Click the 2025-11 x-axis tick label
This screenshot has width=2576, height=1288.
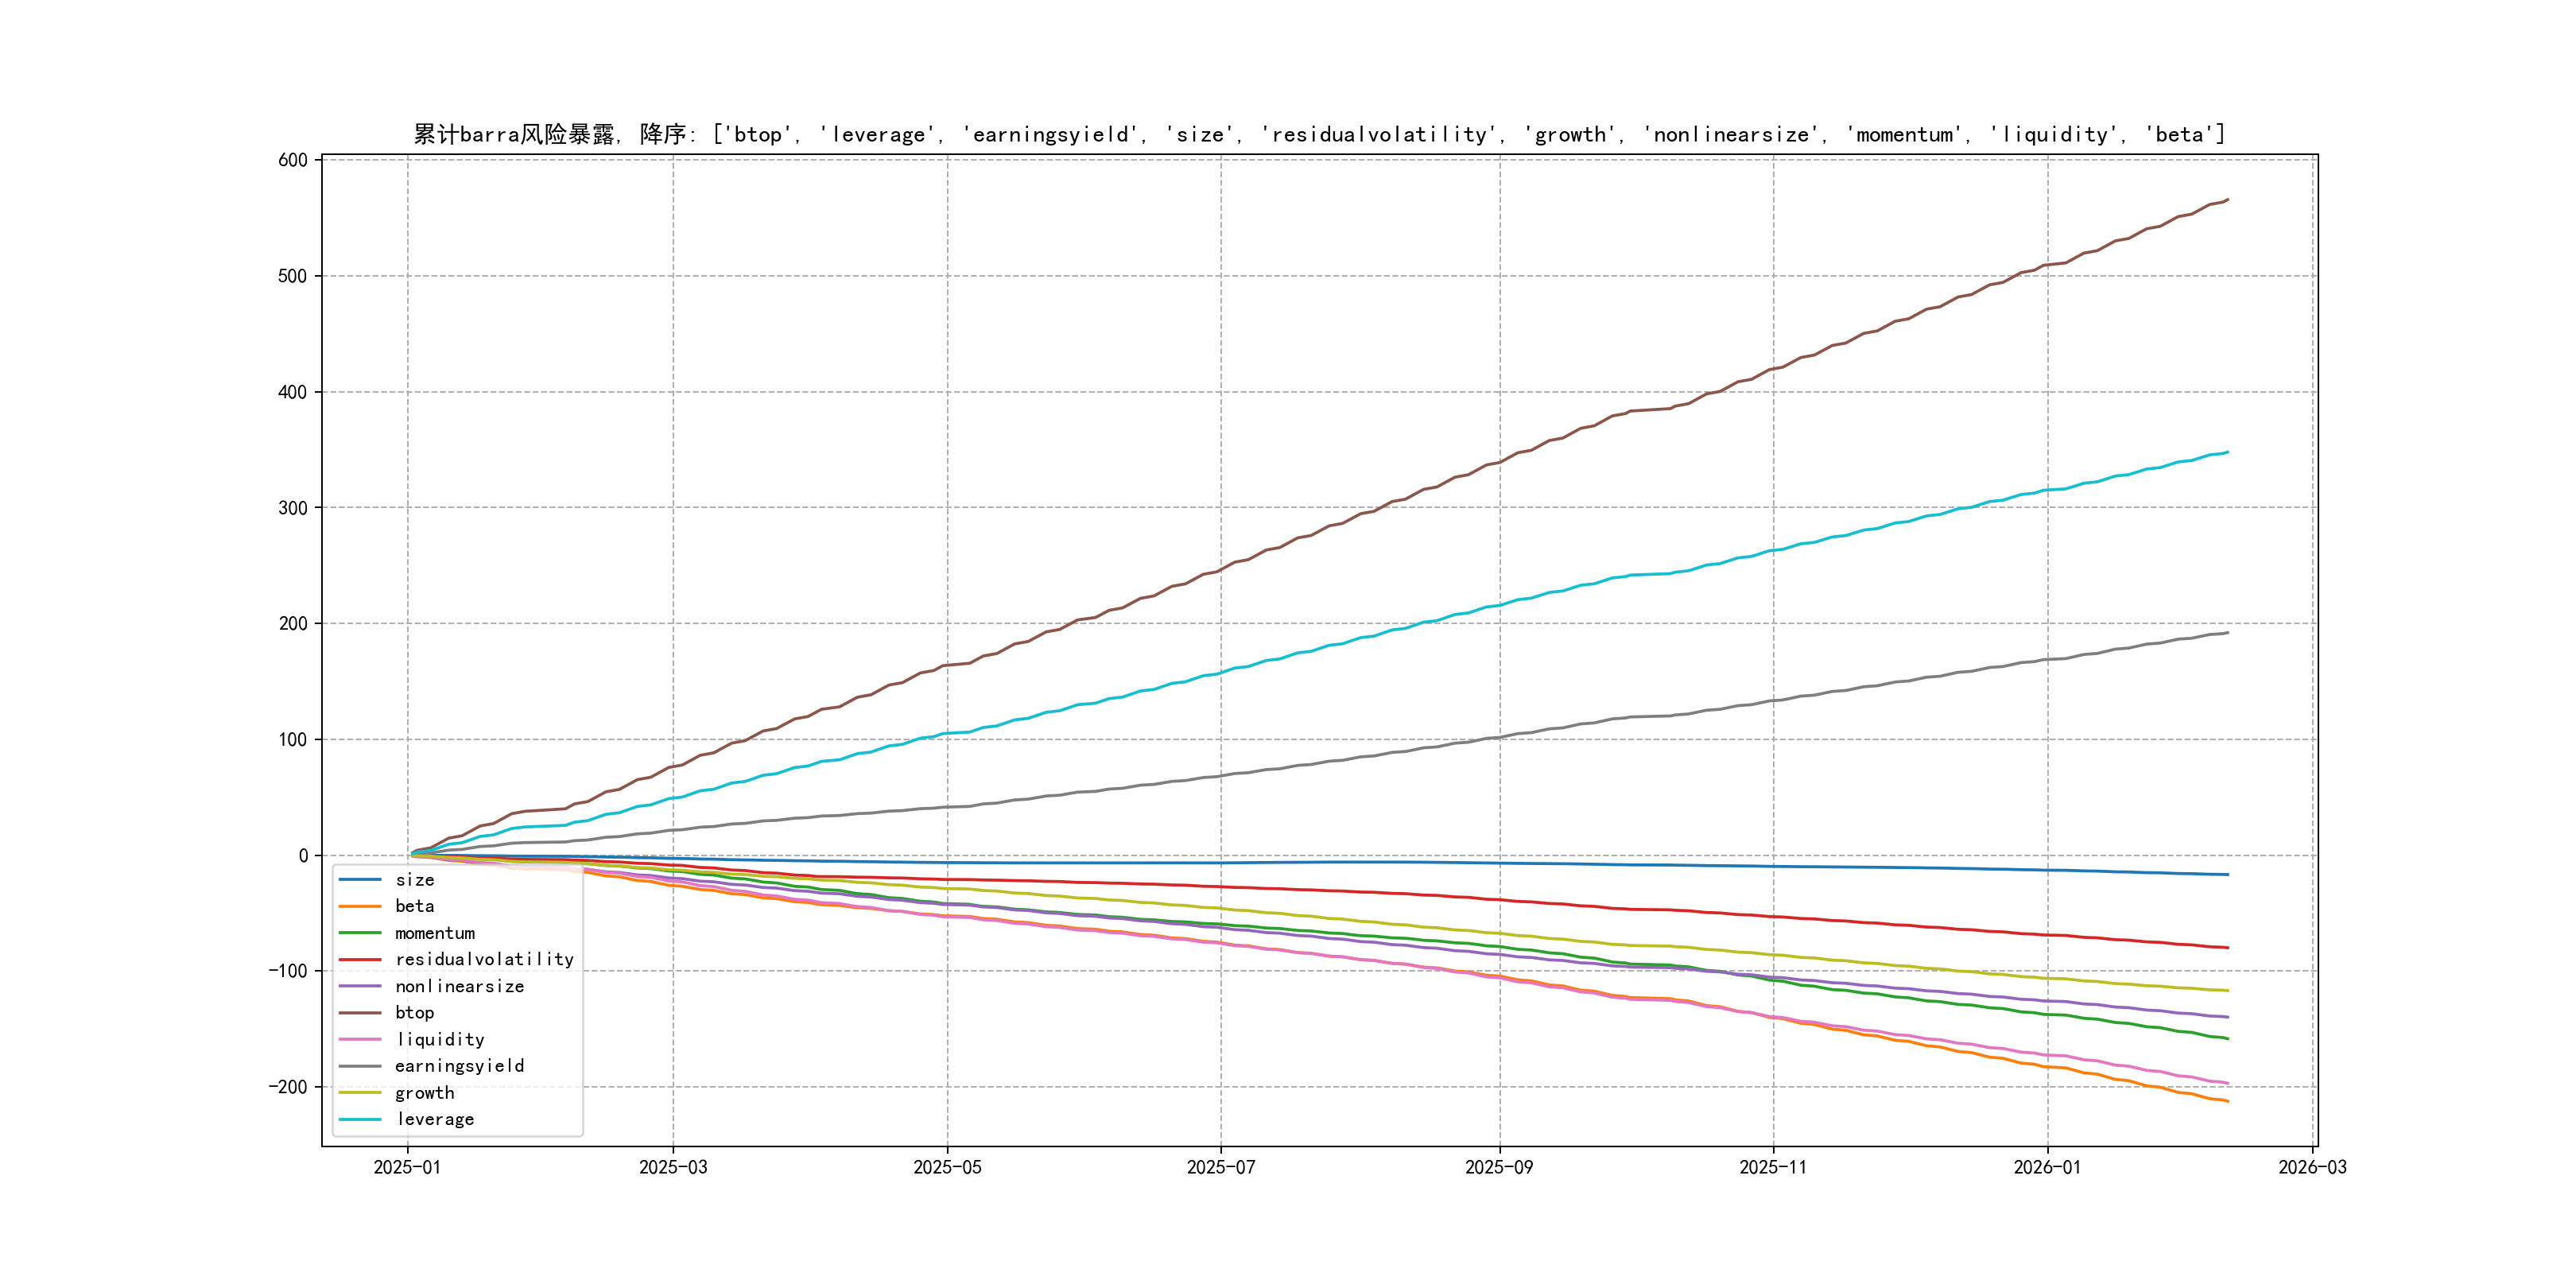coord(1773,1168)
